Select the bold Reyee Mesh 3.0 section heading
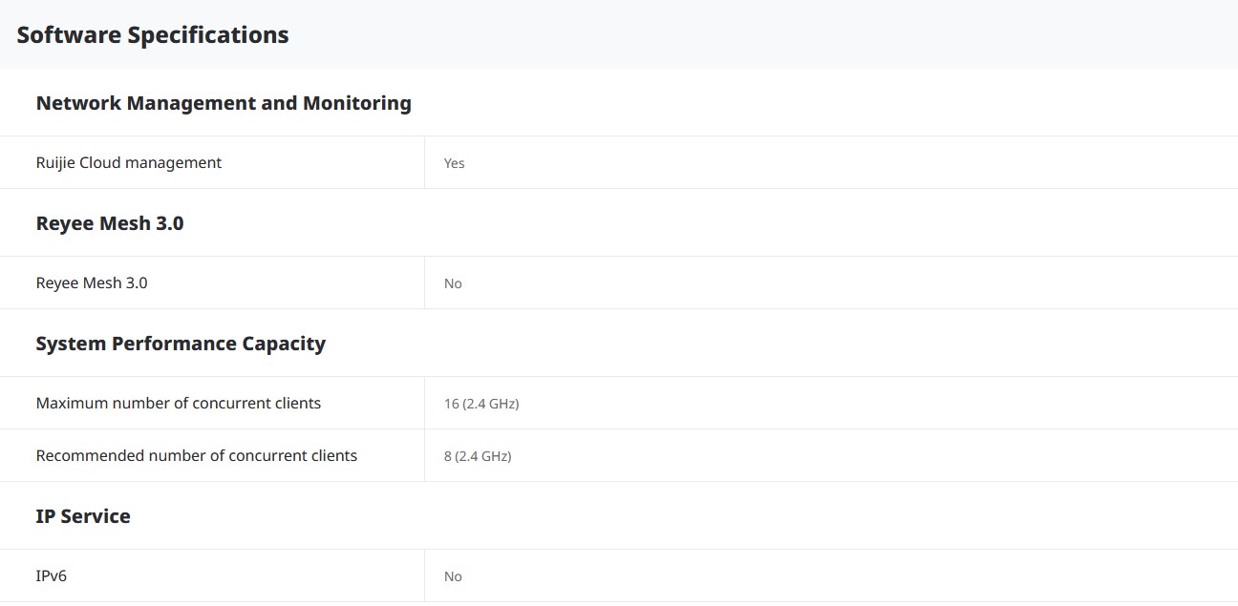This screenshot has width=1238, height=606. coord(110,223)
